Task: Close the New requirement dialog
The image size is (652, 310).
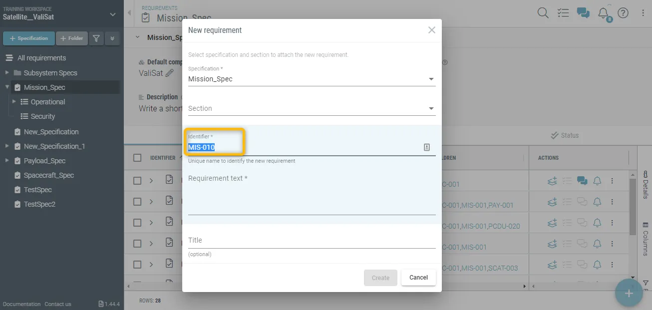Action: point(432,30)
